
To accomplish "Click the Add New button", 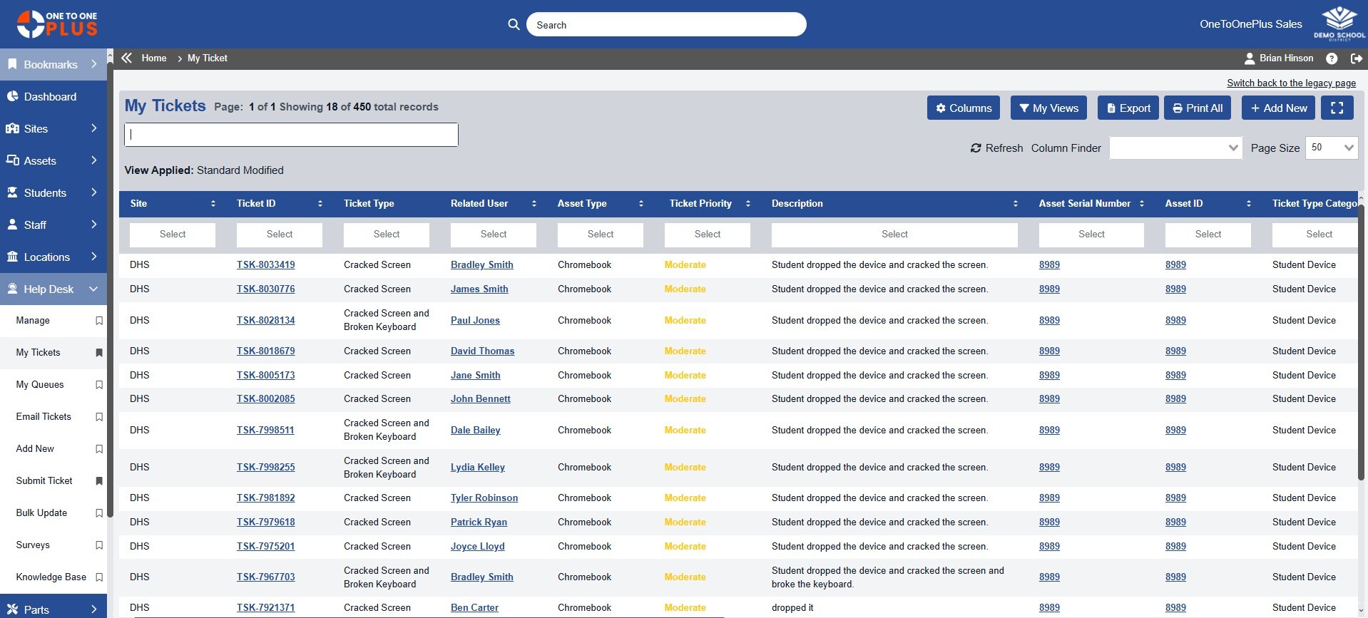I will pos(1278,108).
